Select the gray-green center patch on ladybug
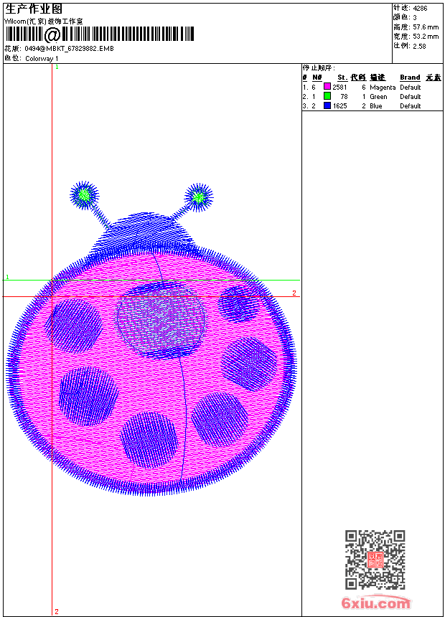The height and width of the screenshot is (617, 445). click(162, 318)
